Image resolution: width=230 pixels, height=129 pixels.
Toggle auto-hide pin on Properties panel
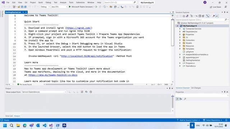coord(225,92)
